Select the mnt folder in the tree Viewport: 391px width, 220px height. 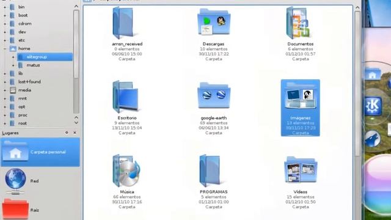coord(22,98)
